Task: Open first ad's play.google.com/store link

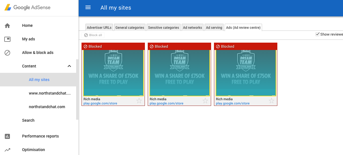Action: 100,103
